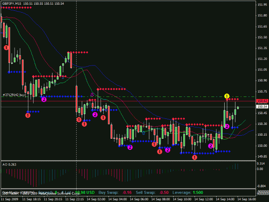Image resolution: width=269 pixels, height=202 pixels.
Task: Click the 150.45 price axis label
Action: (x=262, y=113)
